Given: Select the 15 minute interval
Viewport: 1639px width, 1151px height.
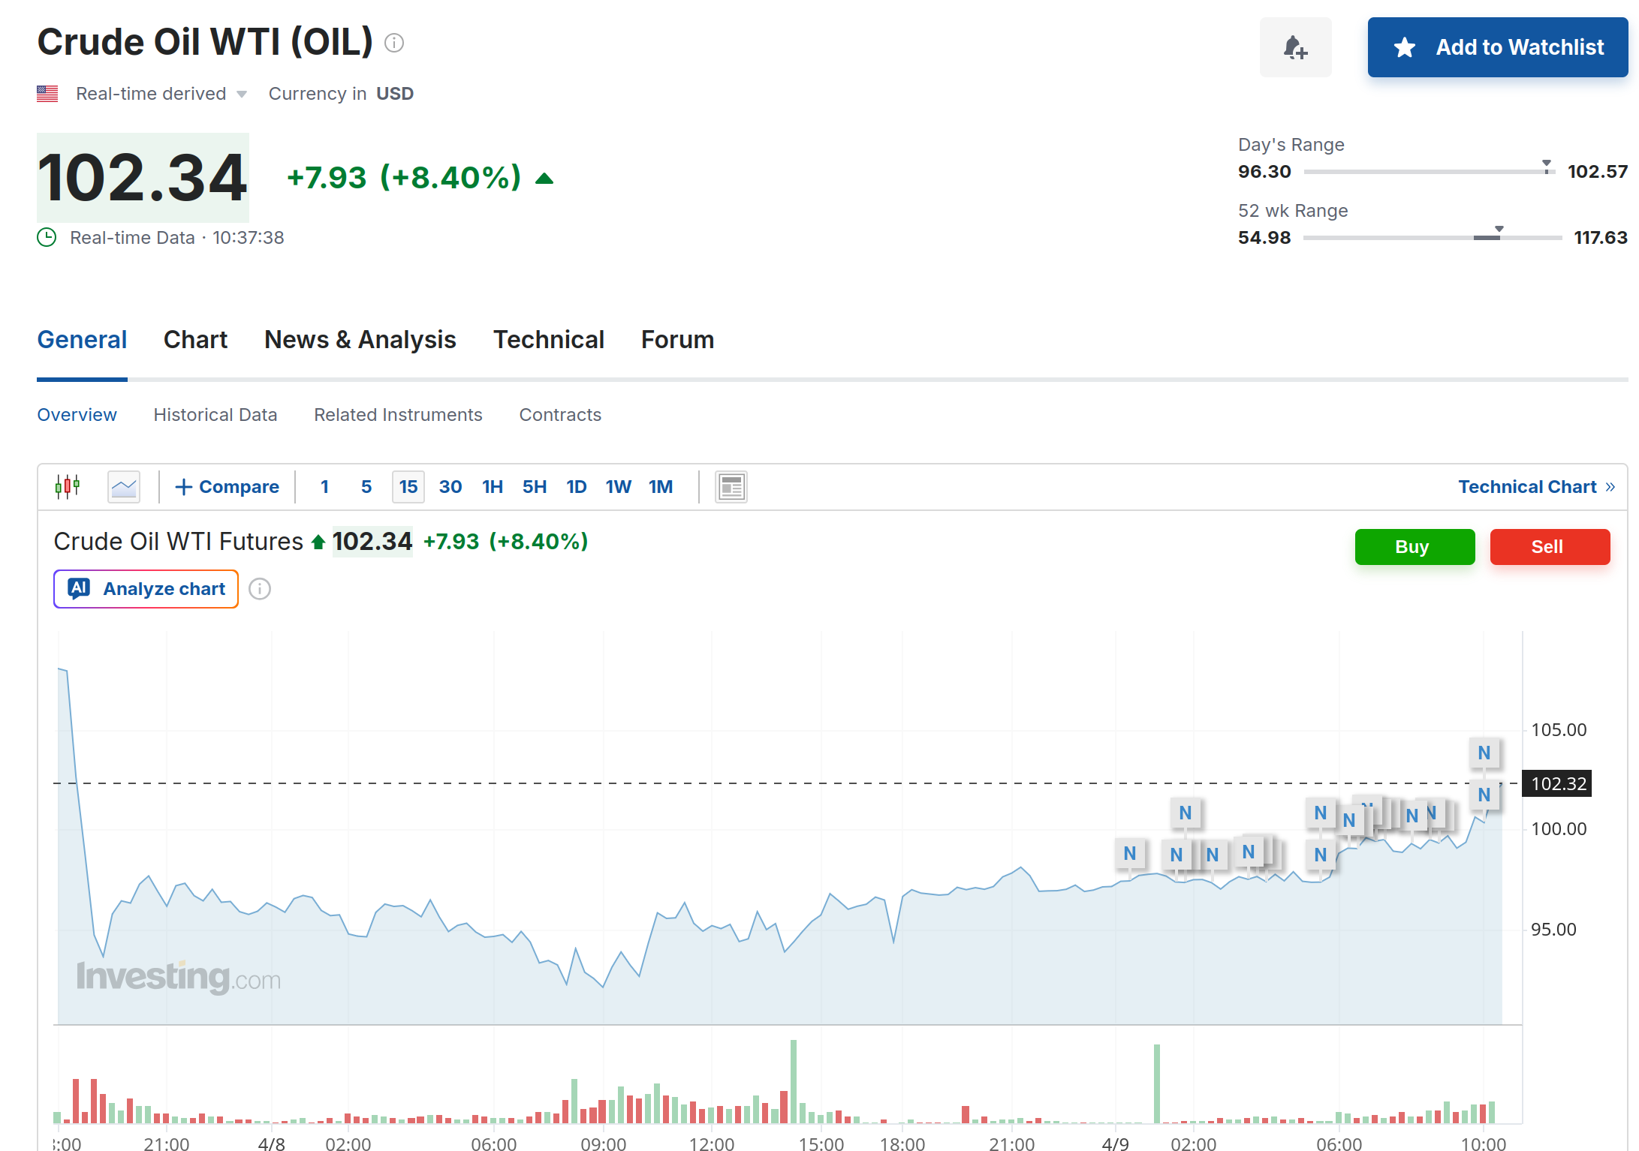Looking at the screenshot, I should click(x=408, y=487).
